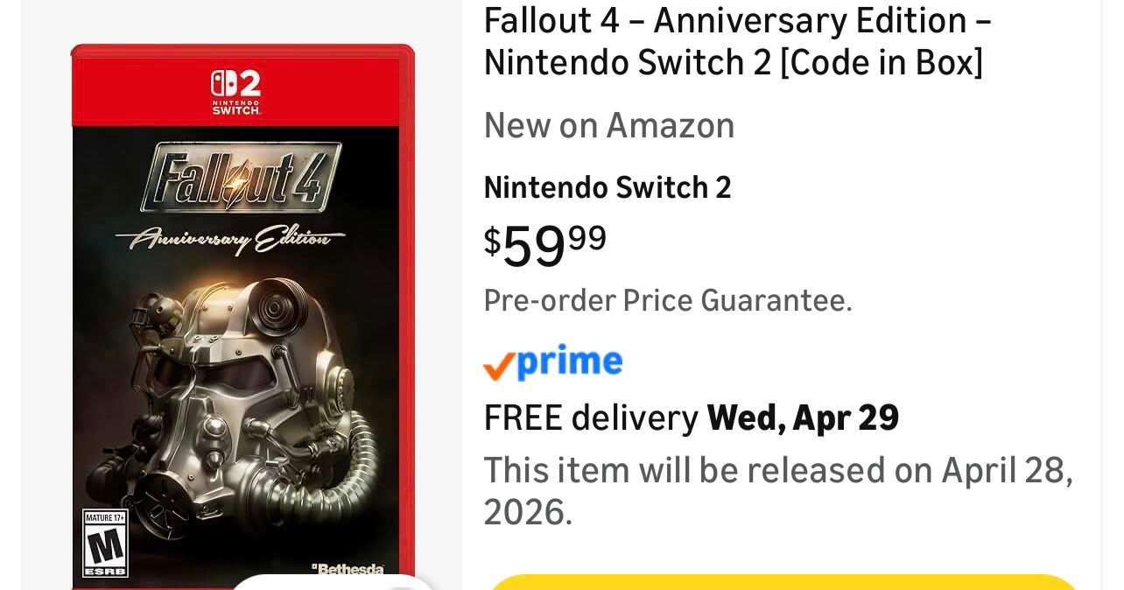
Task: Click the New on Amazon label
Action: [608, 126]
